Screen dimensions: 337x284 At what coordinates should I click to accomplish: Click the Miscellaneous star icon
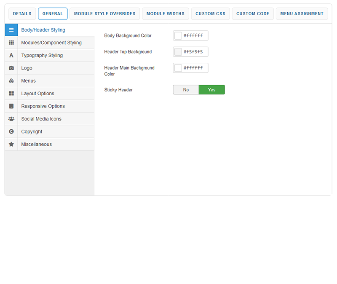pos(11,144)
